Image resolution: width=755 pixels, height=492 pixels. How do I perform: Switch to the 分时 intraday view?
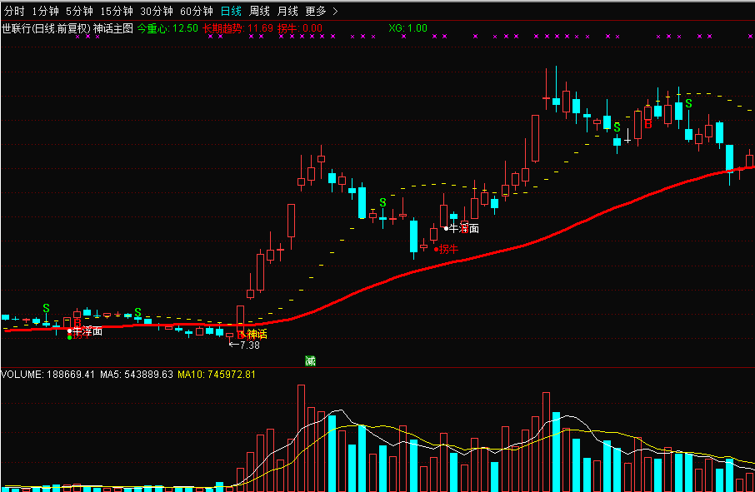click(x=15, y=11)
